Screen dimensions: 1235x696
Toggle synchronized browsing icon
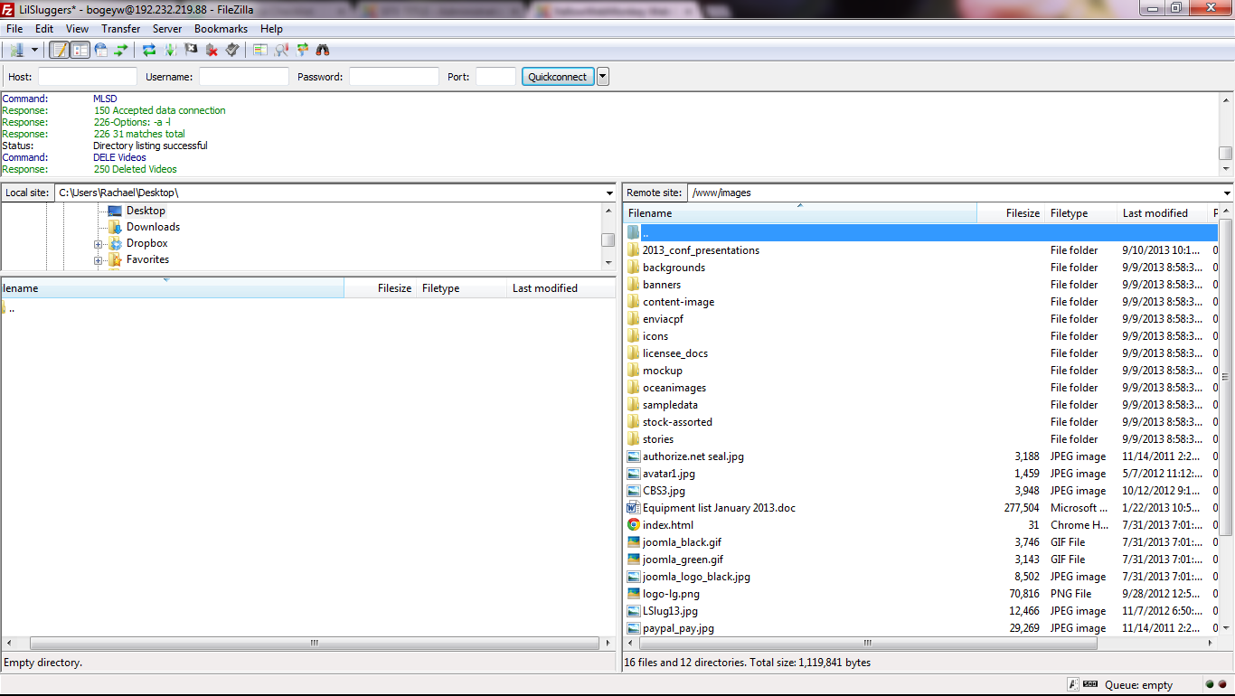point(302,50)
